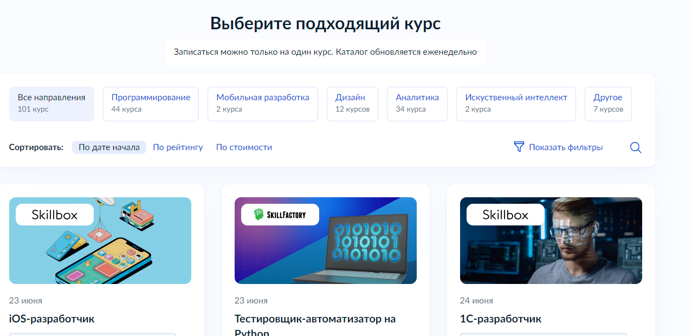This screenshot has width=692, height=336.
Task: Select sorting По стоимости
Action: pyautogui.click(x=244, y=147)
